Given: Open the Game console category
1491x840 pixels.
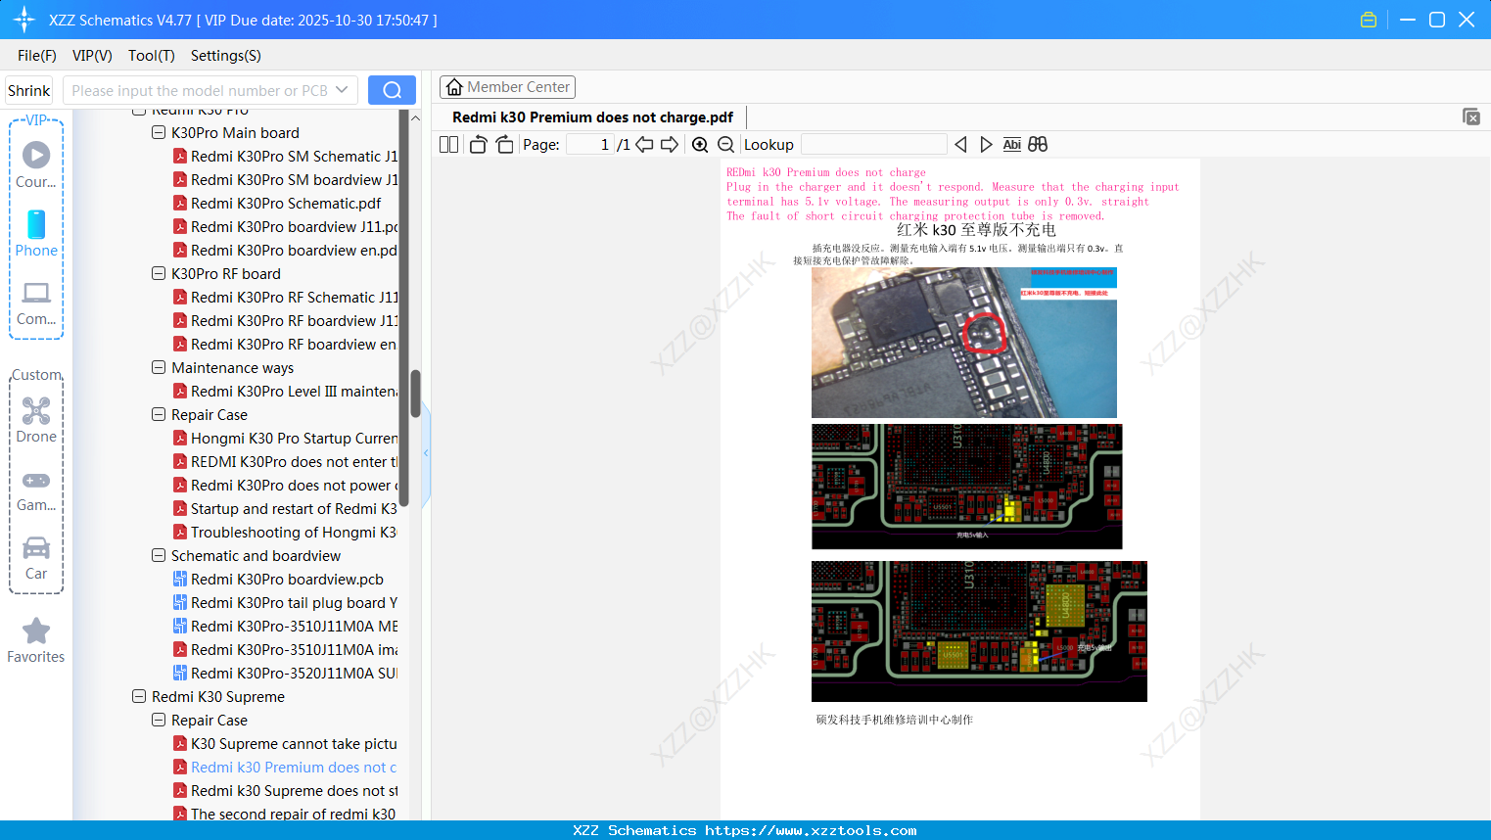Looking at the screenshot, I should pos(36,490).
